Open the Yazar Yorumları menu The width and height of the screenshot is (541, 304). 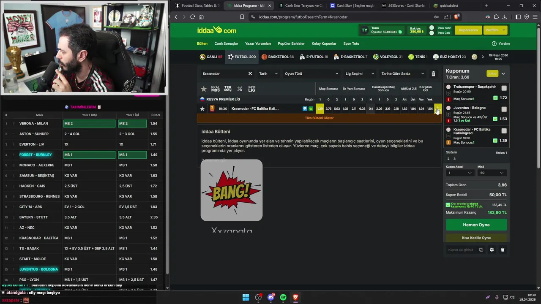(x=258, y=43)
